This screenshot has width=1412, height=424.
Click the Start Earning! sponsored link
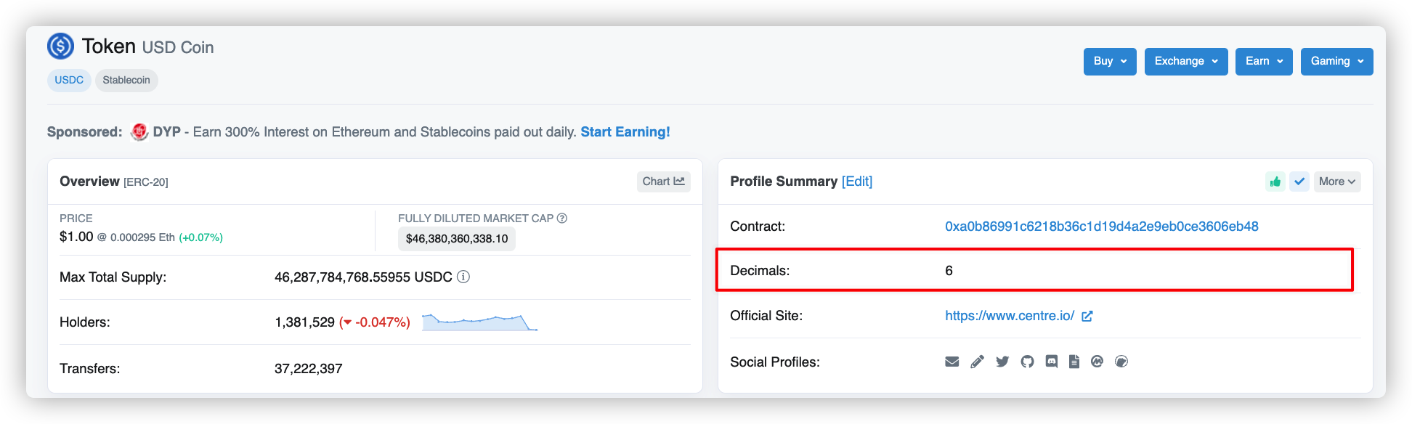tap(625, 132)
